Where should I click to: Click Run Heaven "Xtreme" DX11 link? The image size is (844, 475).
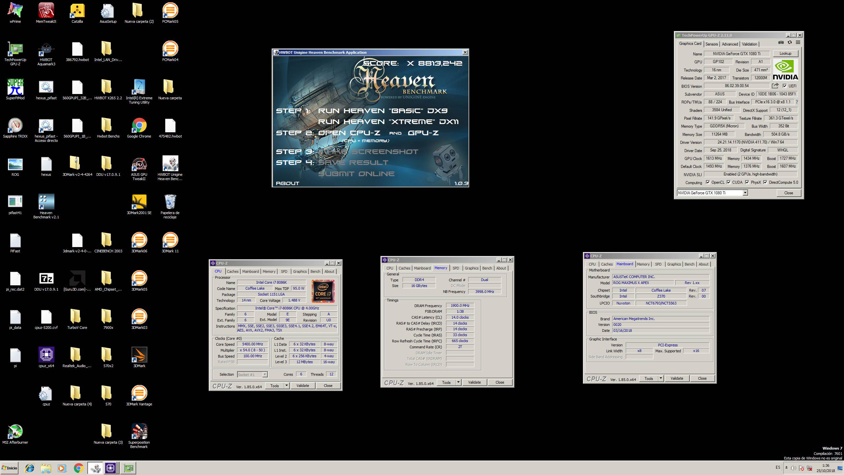click(388, 122)
